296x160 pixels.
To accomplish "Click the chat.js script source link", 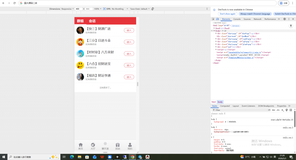I will [x=241, y=58].
